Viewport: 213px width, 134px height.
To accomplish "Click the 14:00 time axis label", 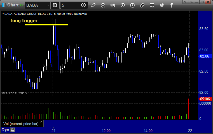I will pos(148,131).
